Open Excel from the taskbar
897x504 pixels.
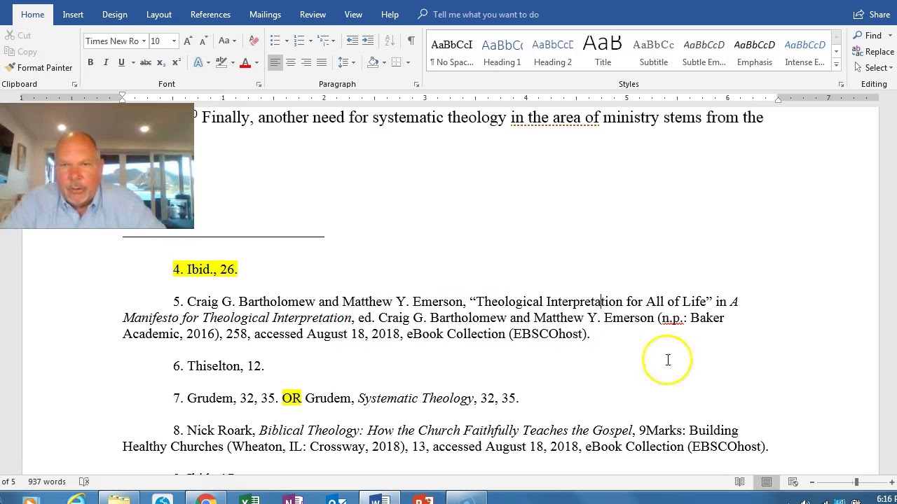click(249, 499)
